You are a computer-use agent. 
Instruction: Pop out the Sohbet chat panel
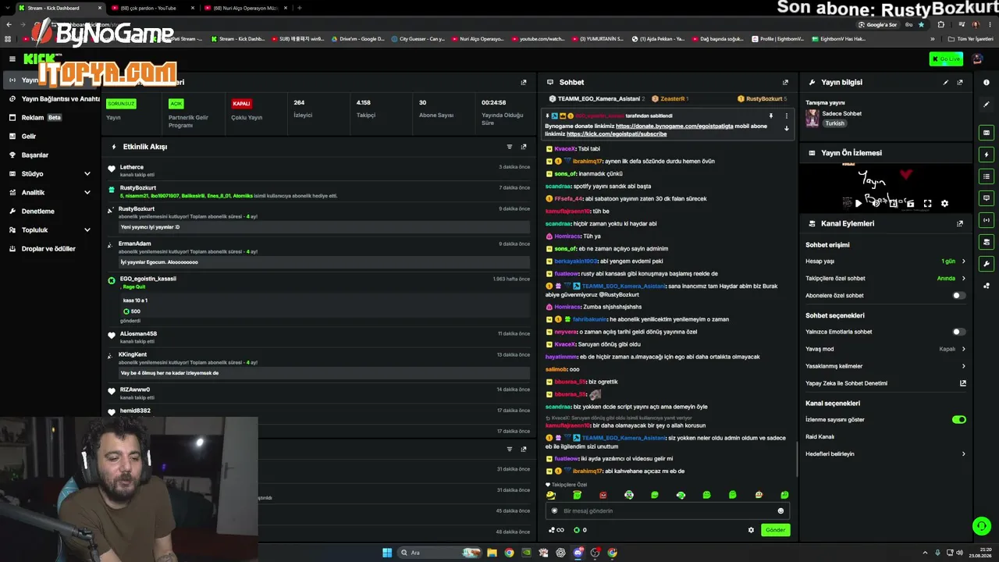(785, 82)
